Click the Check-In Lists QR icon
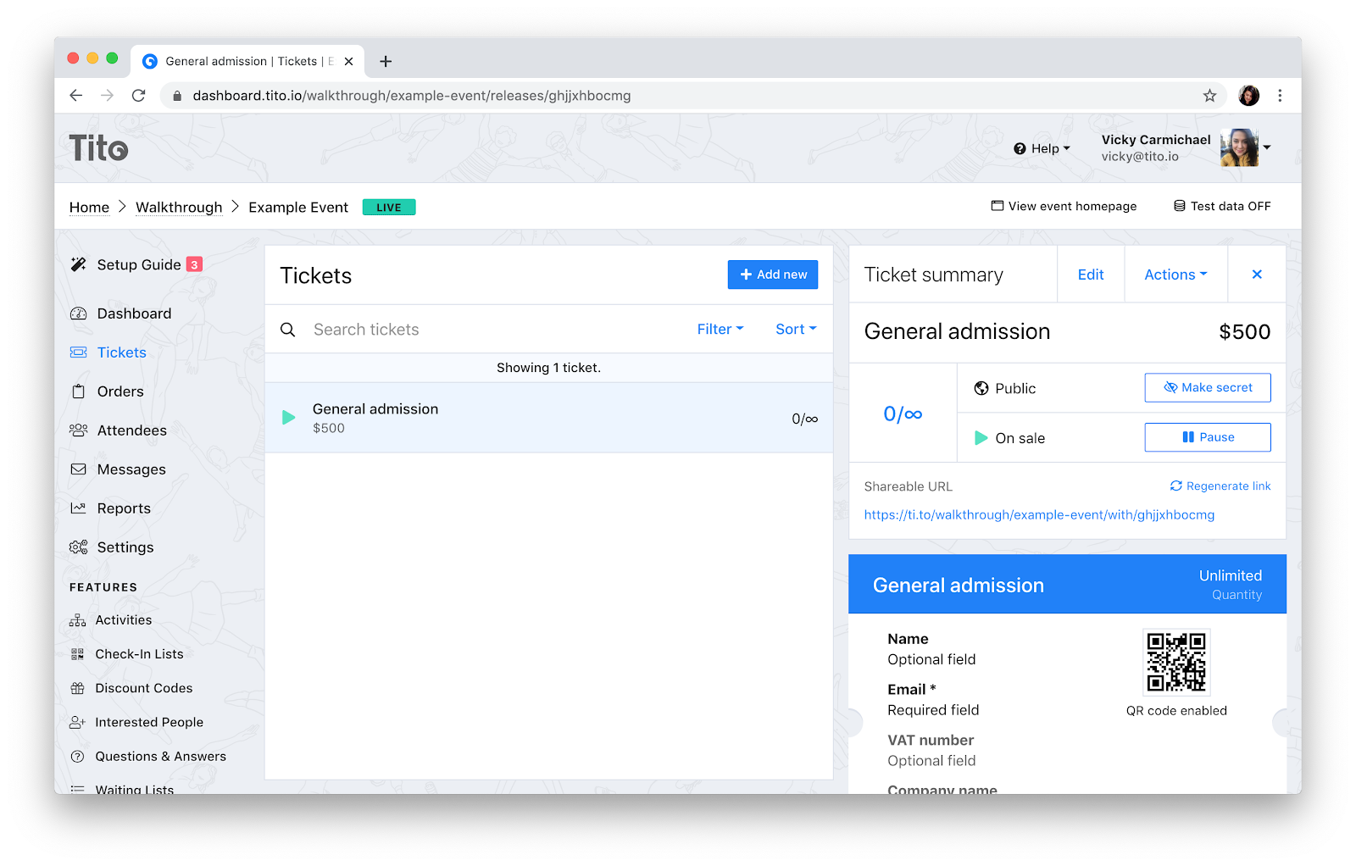Screen dimensions: 1356x866 (78, 654)
